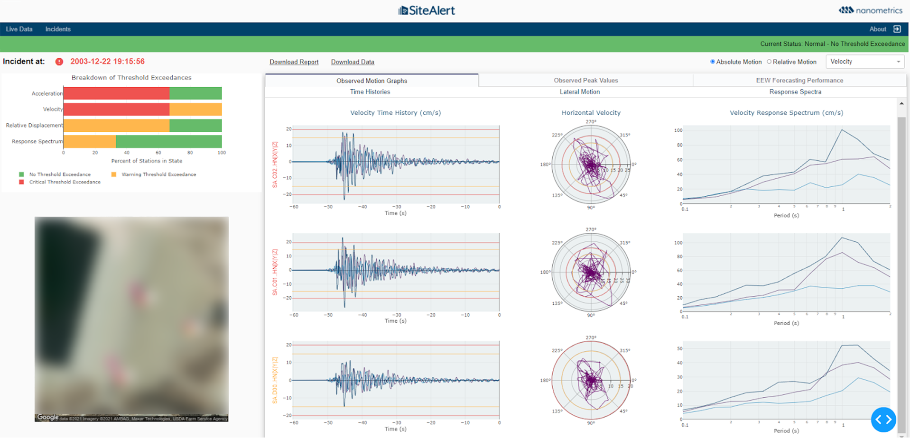Select the Lateral Motion sub-tab
Image resolution: width=910 pixels, height=438 pixels.
(x=579, y=91)
